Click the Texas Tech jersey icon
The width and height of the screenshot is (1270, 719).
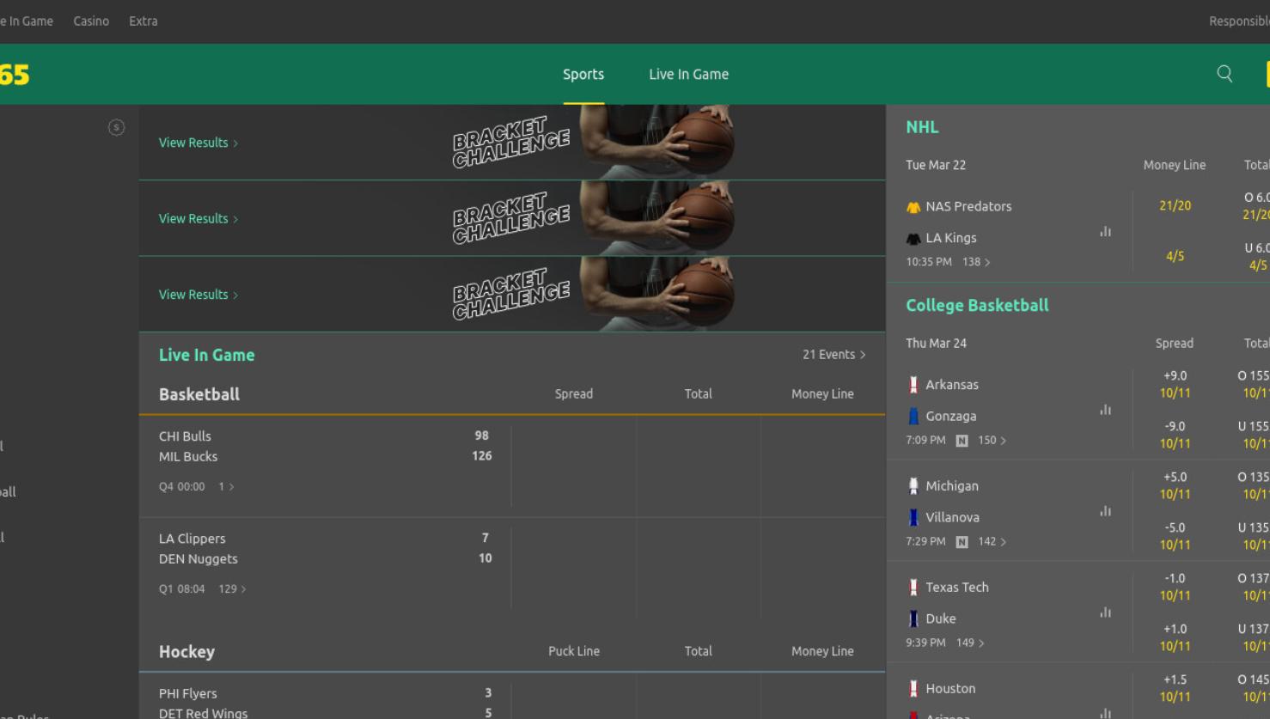pyautogui.click(x=913, y=588)
